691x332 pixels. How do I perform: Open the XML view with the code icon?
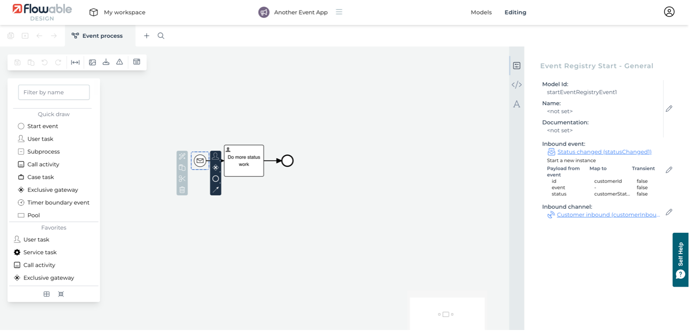[x=517, y=84]
